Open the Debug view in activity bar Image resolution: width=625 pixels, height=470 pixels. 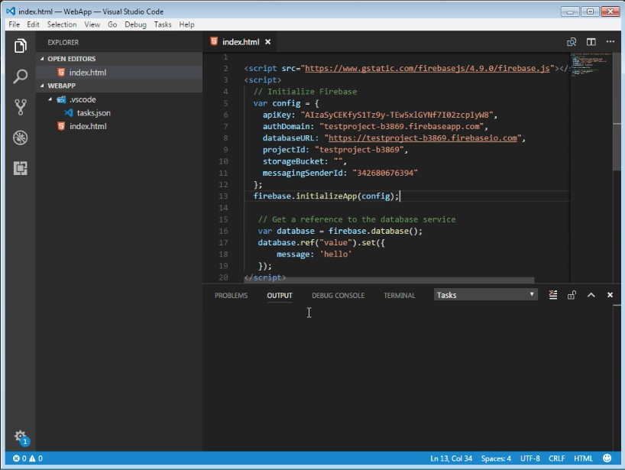(21, 138)
